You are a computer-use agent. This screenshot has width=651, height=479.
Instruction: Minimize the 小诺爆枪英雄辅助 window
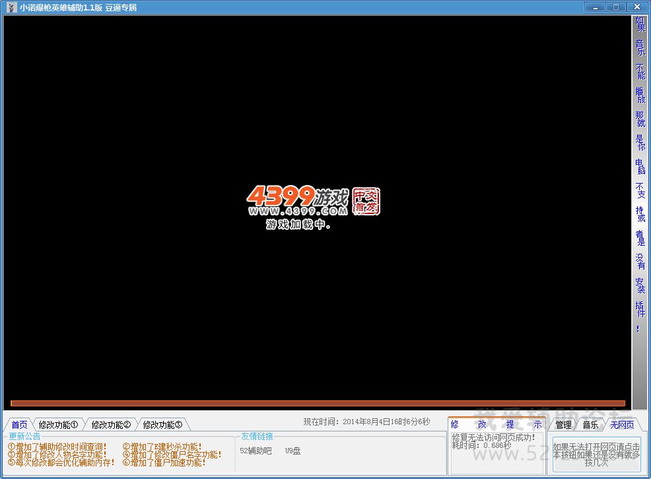pos(596,7)
